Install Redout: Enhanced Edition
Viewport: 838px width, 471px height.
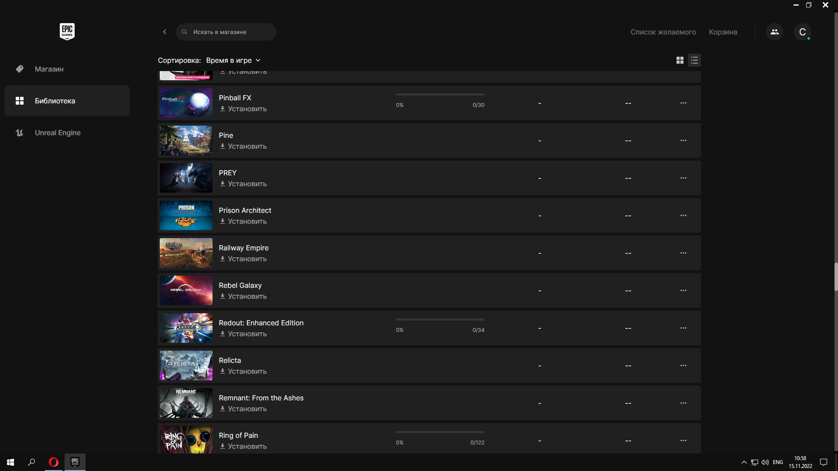tap(243, 334)
